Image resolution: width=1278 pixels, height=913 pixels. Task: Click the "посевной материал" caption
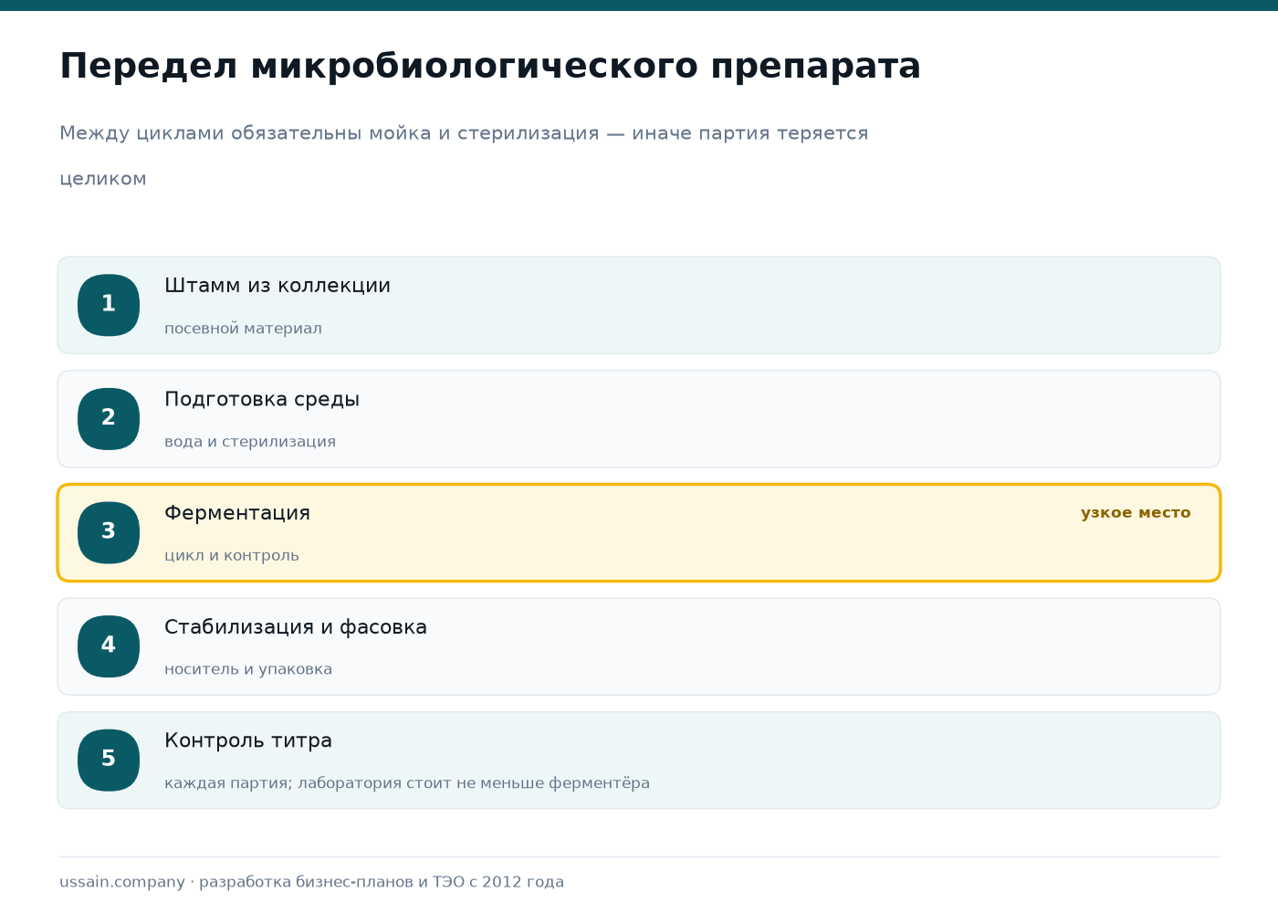pos(243,329)
